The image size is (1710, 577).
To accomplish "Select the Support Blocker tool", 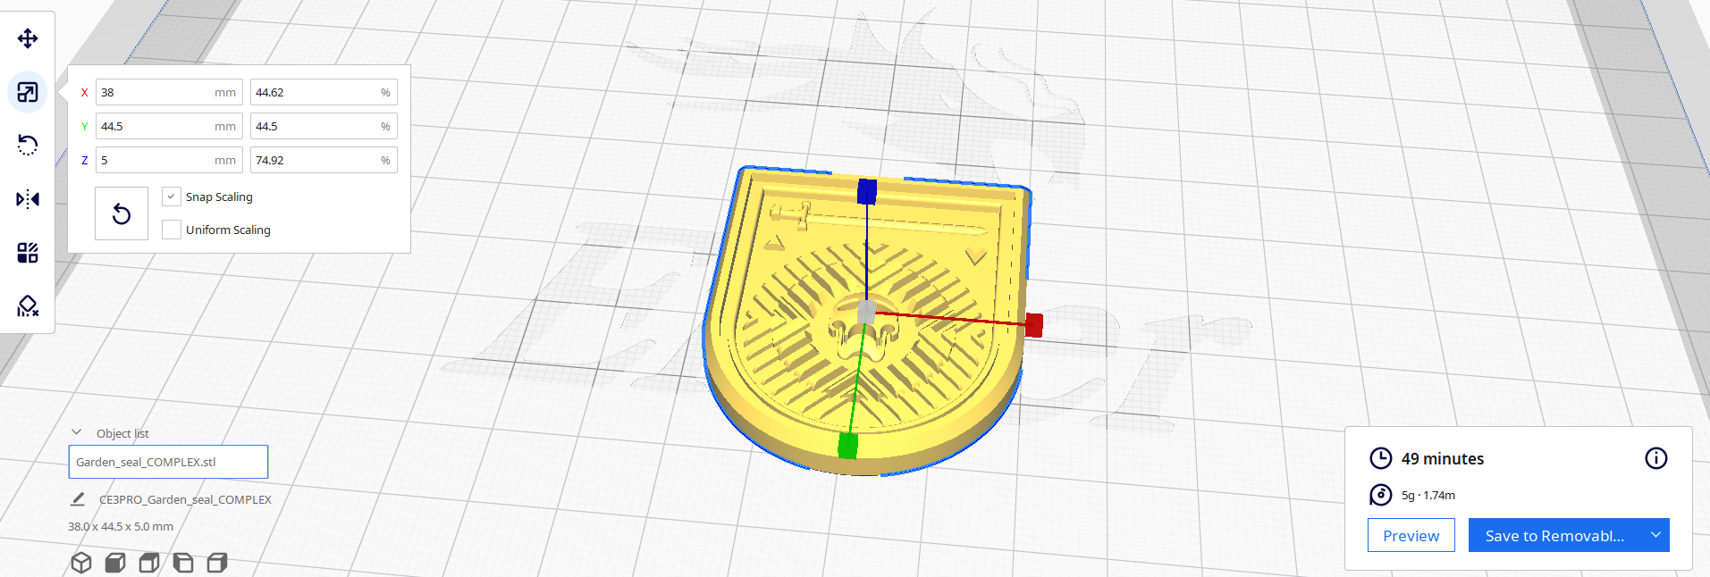I will [28, 306].
